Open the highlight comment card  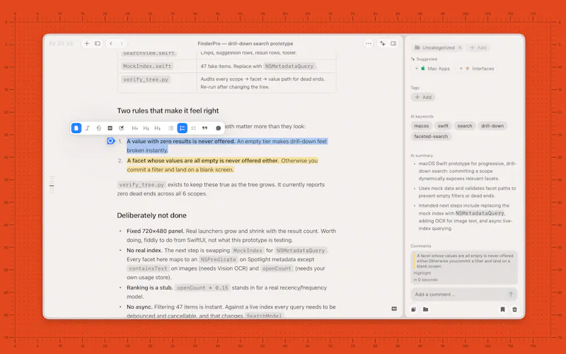point(464,268)
